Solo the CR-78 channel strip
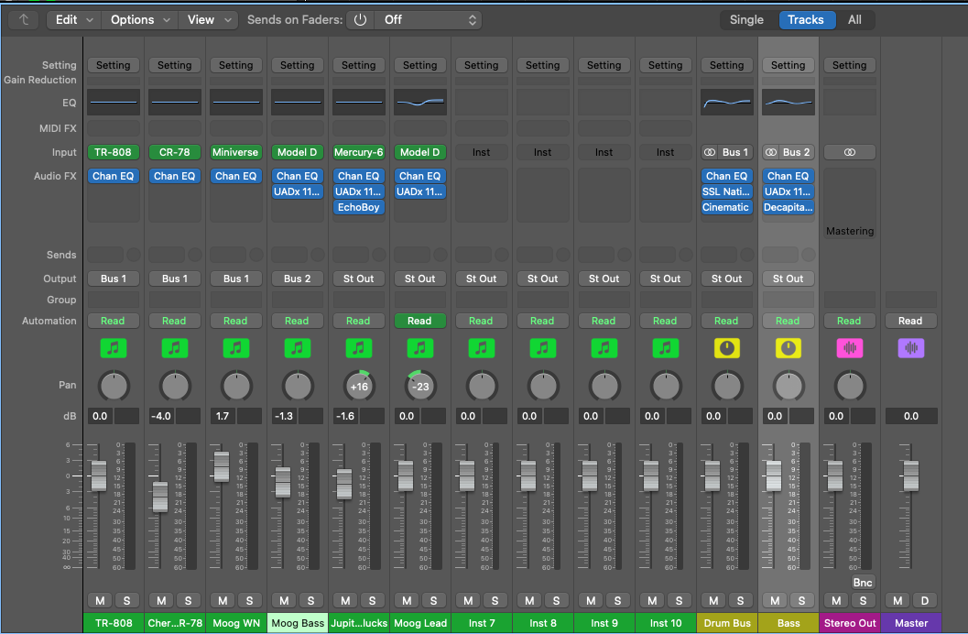 tap(188, 600)
